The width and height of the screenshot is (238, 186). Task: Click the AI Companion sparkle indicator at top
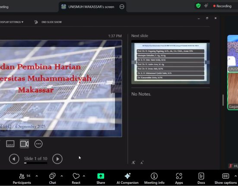coord(206,6)
